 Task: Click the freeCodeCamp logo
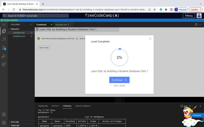pos(102,15)
